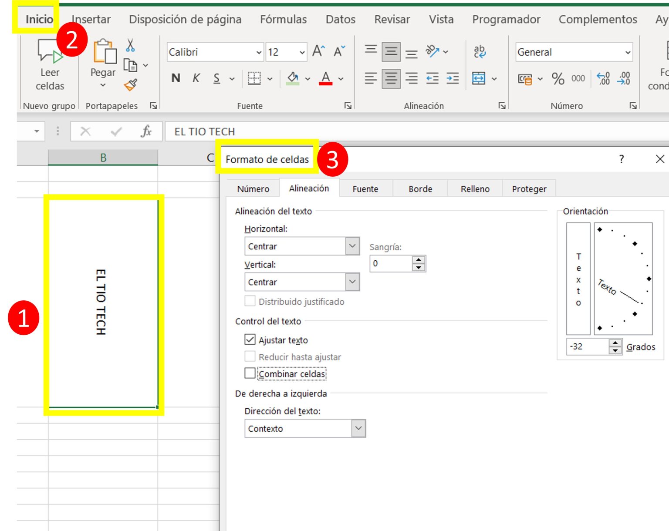Open the fill color bucket tool

click(x=292, y=78)
